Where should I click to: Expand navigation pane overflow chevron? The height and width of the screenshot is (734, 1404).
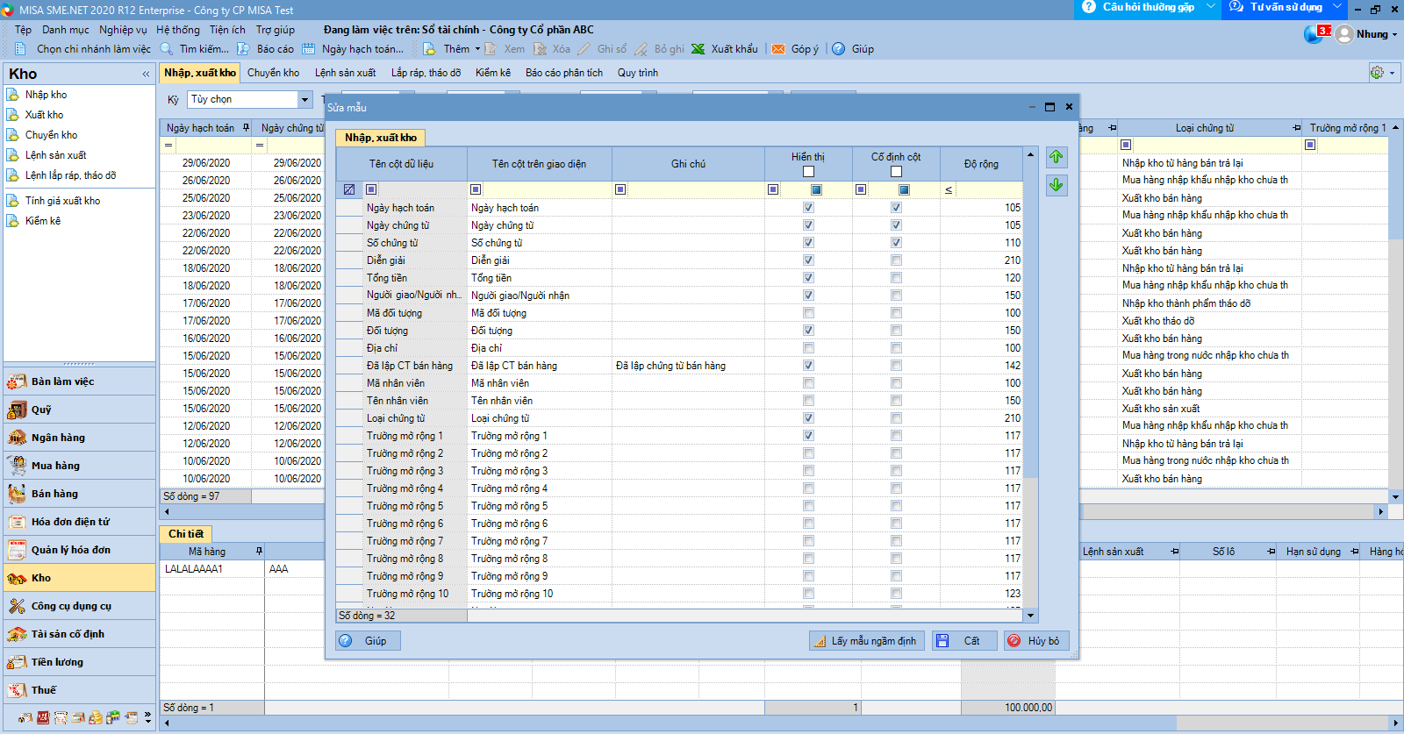coord(147,718)
